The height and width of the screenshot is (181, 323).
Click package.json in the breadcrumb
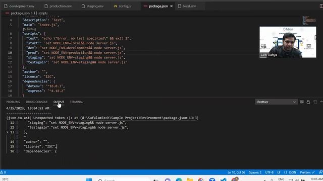tap(20, 13)
